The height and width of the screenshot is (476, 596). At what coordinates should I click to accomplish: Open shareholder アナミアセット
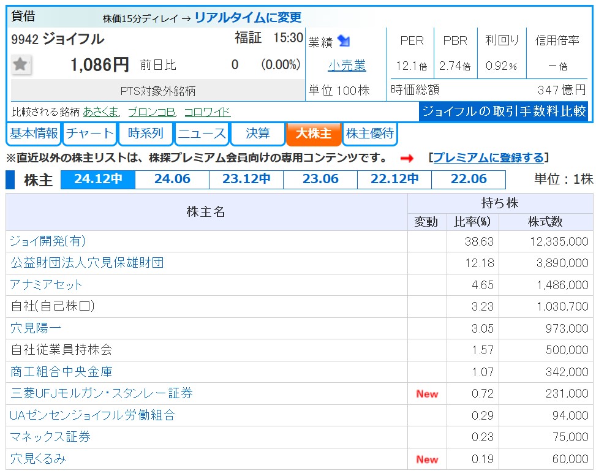pos(46,285)
